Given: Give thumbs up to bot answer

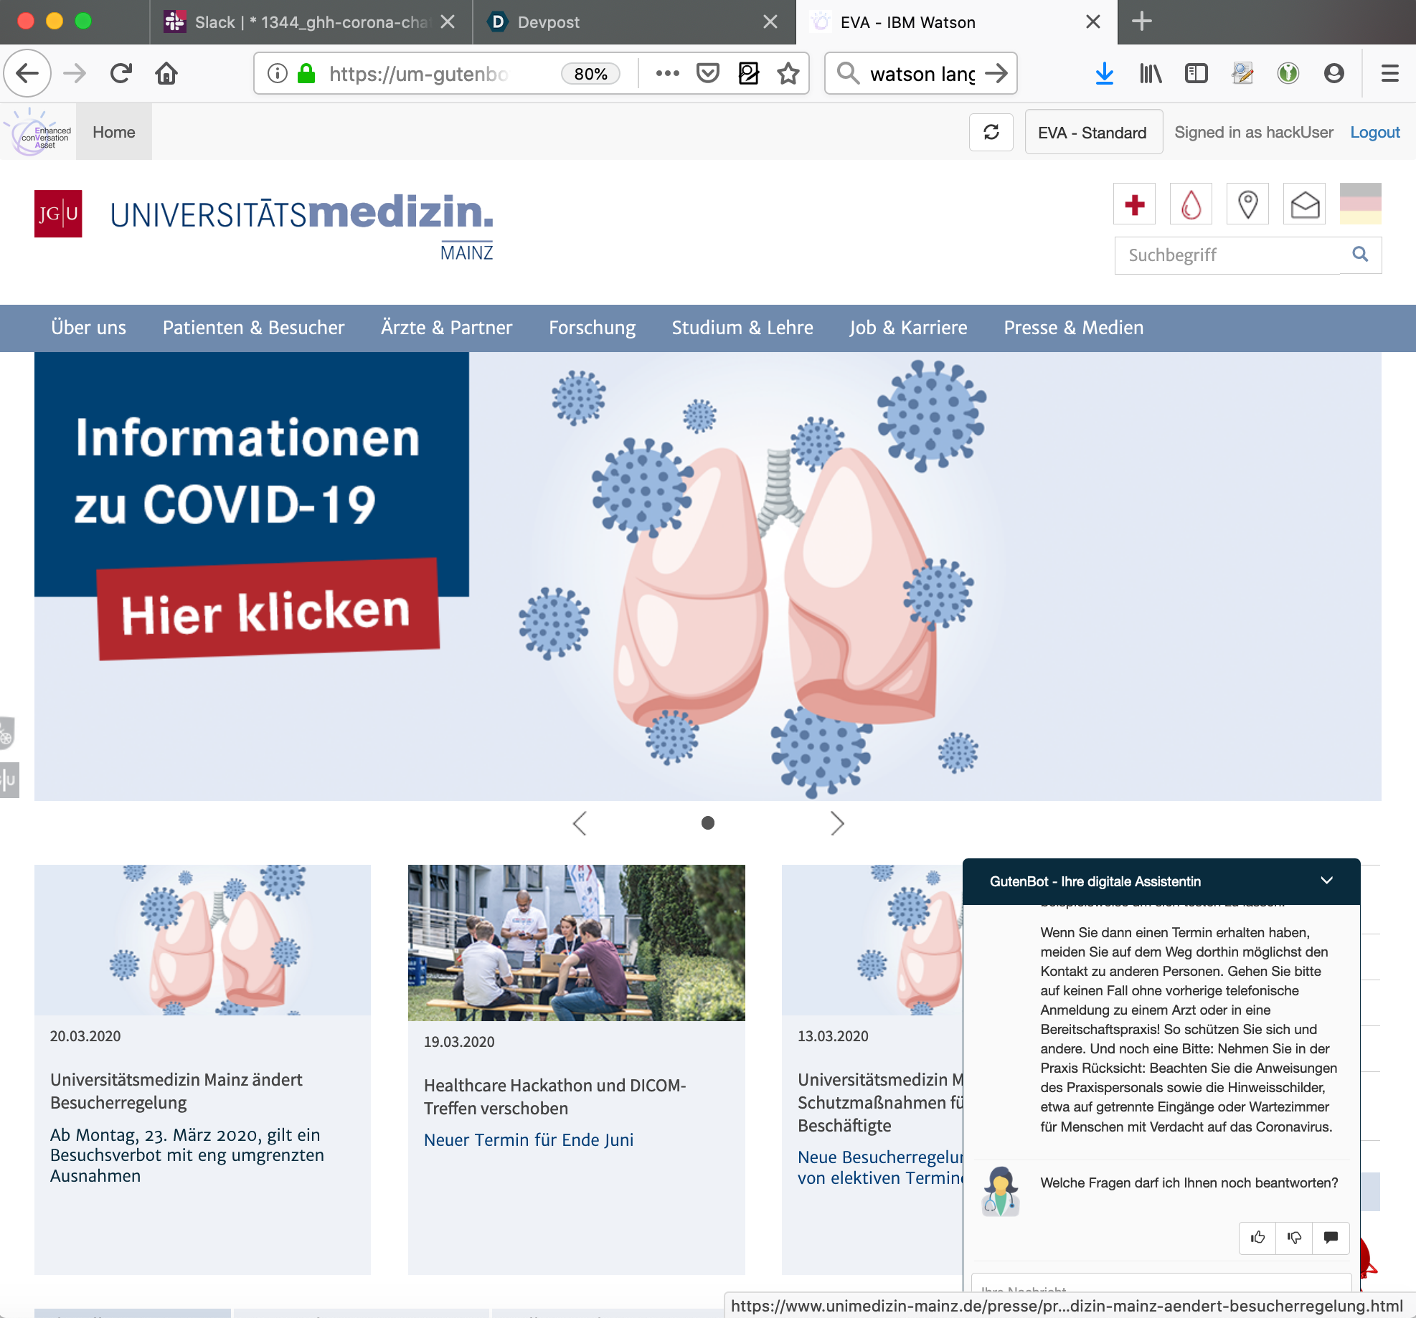Looking at the screenshot, I should click(1257, 1237).
